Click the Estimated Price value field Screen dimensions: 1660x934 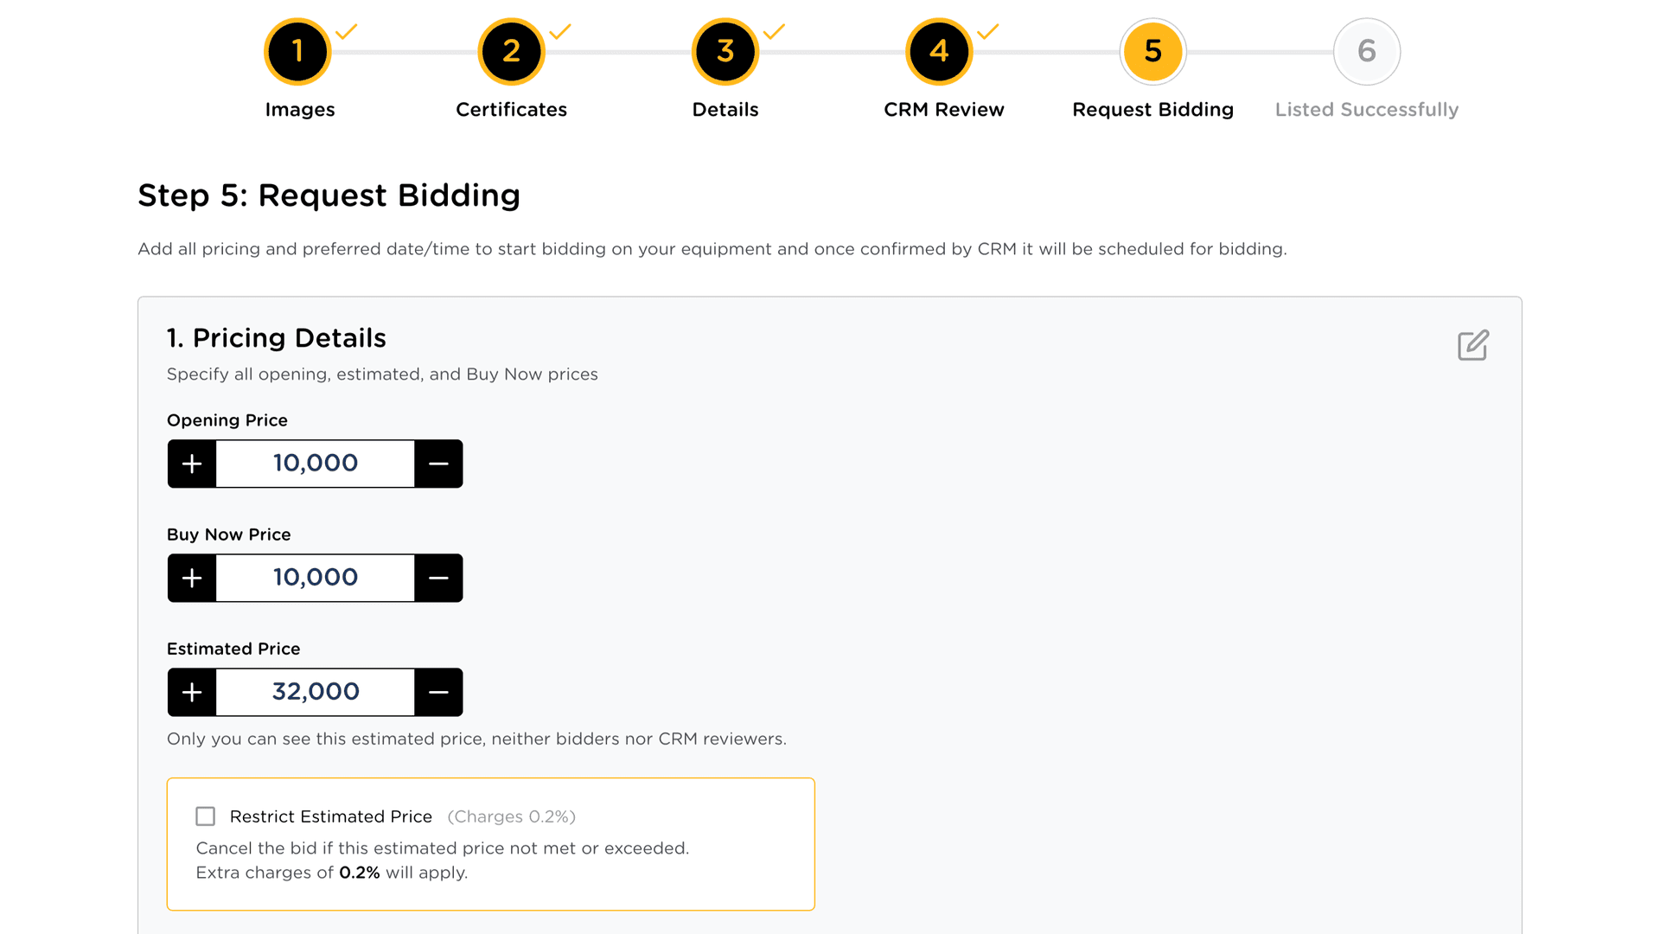click(315, 692)
